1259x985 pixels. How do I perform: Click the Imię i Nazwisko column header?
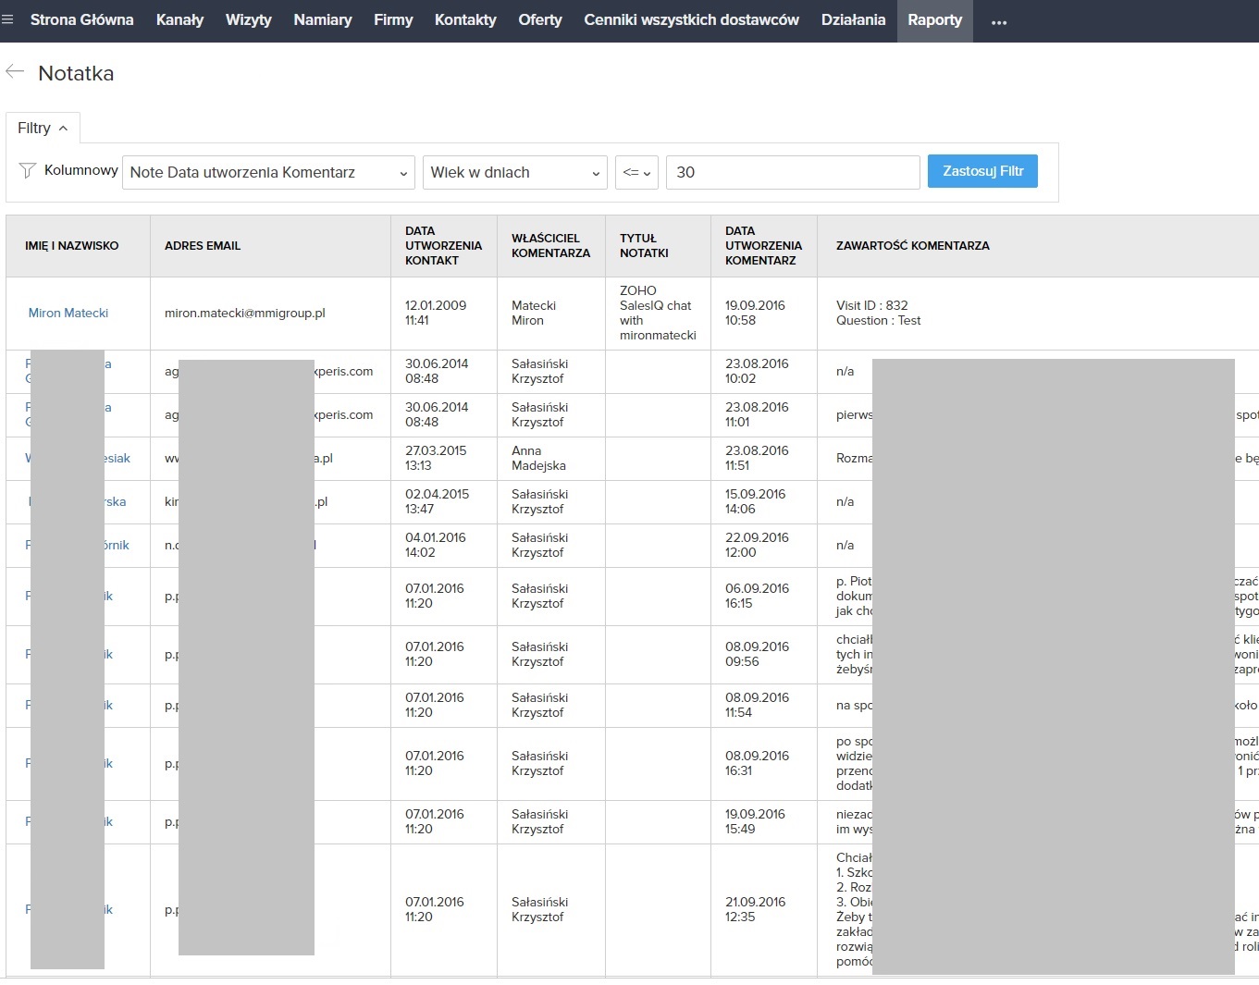pyautogui.click(x=72, y=246)
